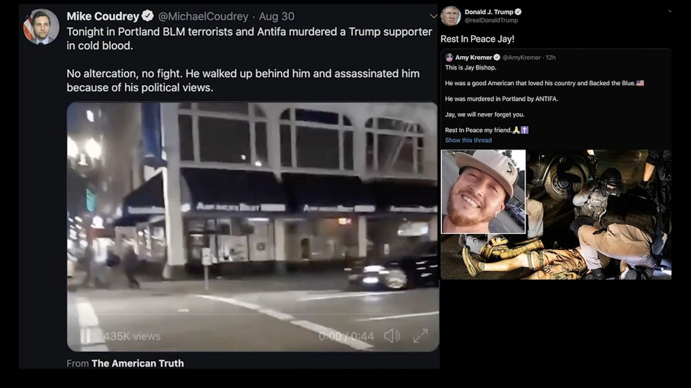Click the @realDonaldTrump handle

pos(491,20)
